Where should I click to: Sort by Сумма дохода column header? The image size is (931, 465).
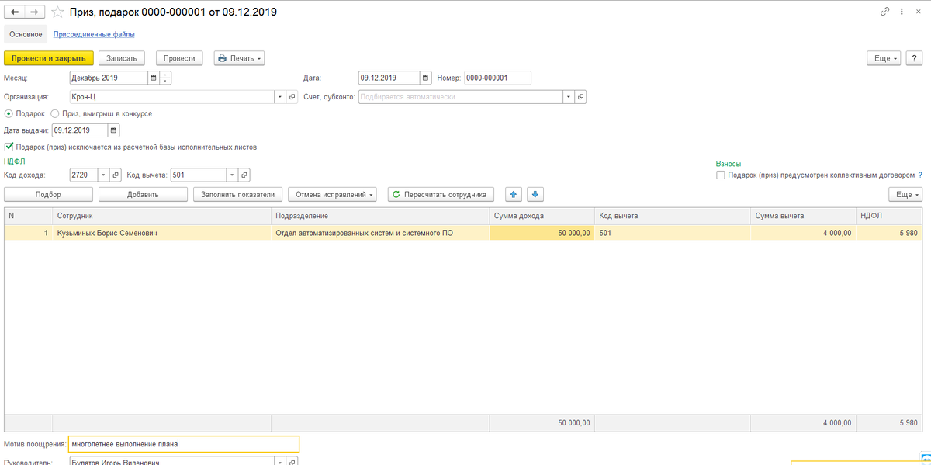(542, 215)
